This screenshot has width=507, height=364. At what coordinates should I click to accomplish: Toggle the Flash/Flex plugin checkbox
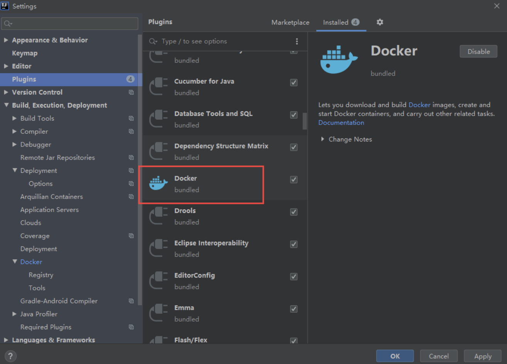pos(294,341)
